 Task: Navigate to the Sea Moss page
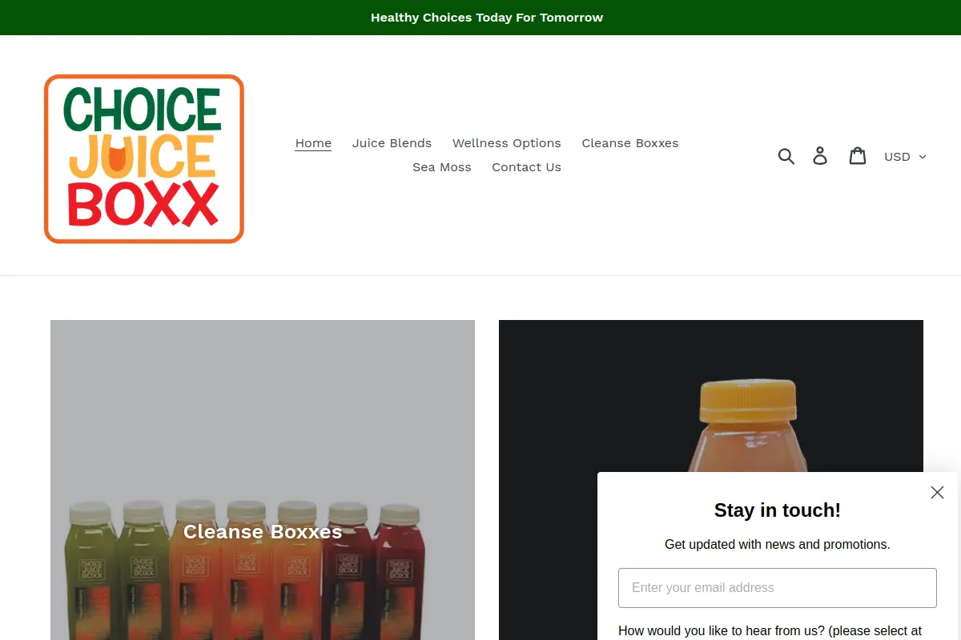(442, 167)
